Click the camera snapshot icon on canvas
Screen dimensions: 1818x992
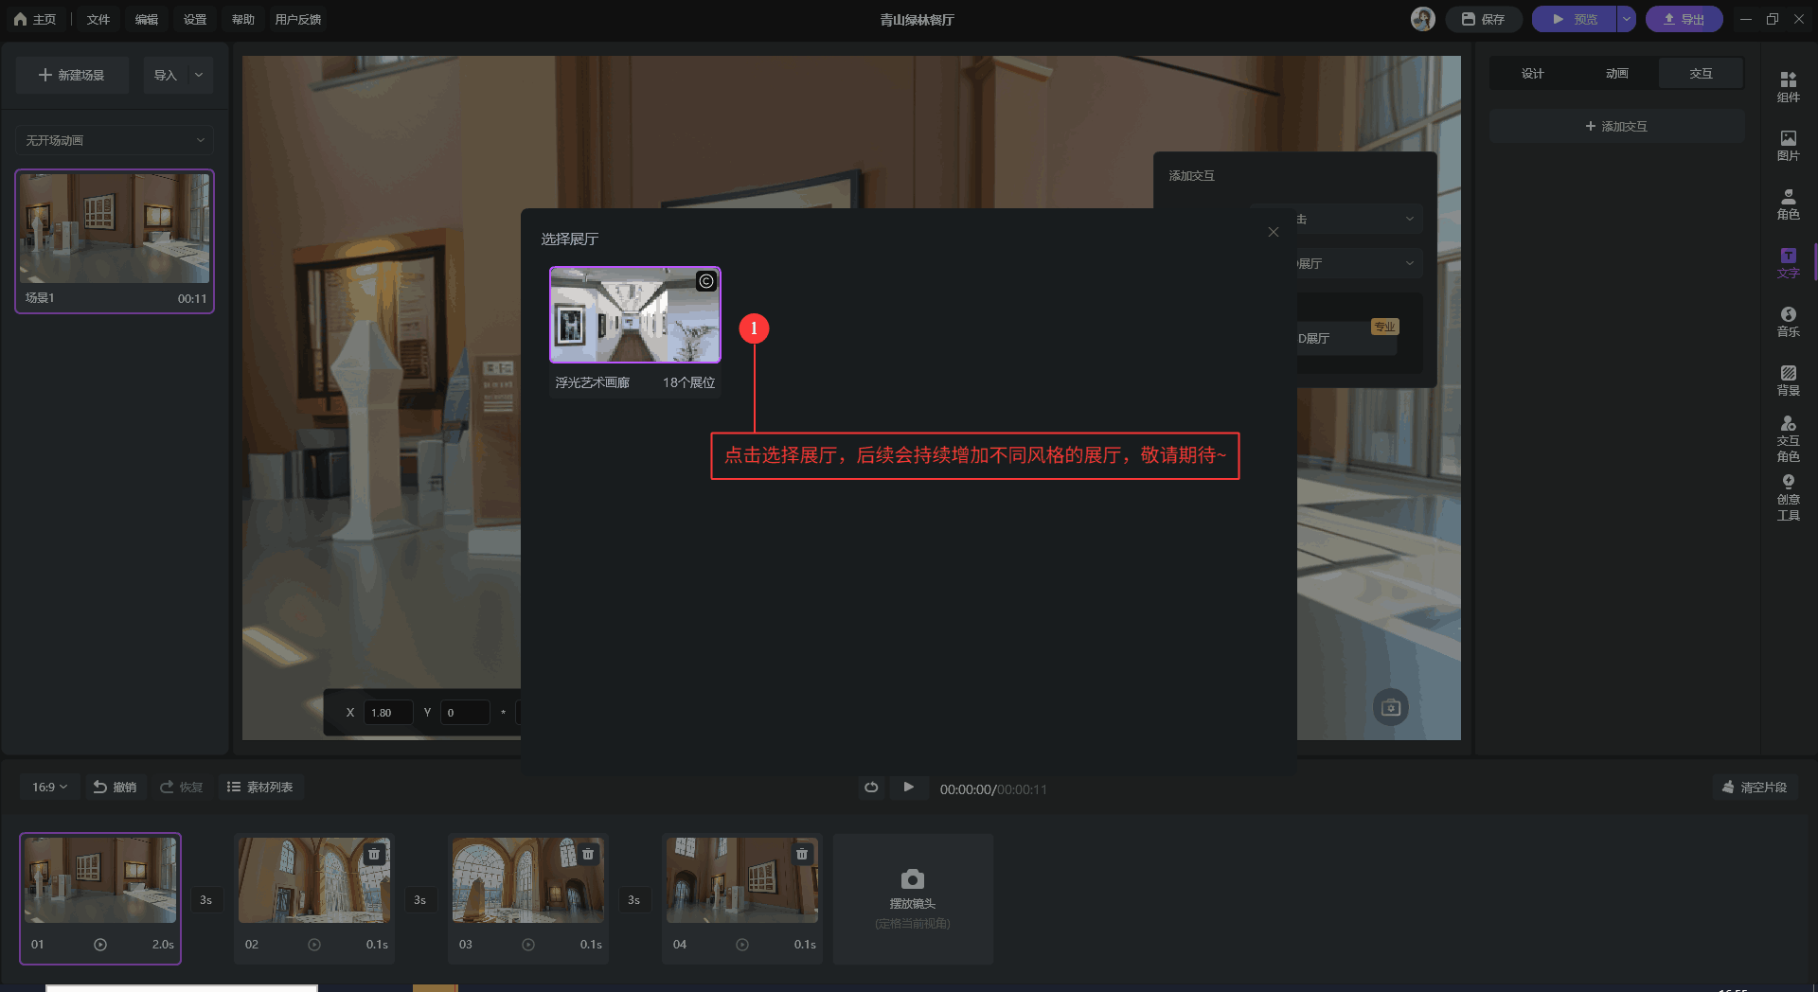[1390, 707]
